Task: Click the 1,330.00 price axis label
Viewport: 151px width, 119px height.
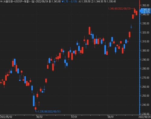Action: [145, 23]
